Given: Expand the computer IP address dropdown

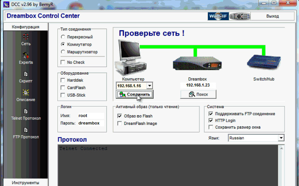Looking at the screenshot, I should [x=149, y=86].
